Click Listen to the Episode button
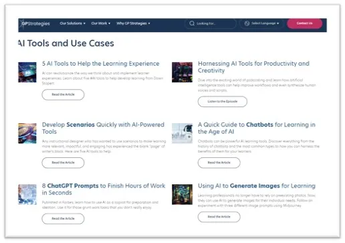Screen dimensions: 345x243 click(223, 102)
